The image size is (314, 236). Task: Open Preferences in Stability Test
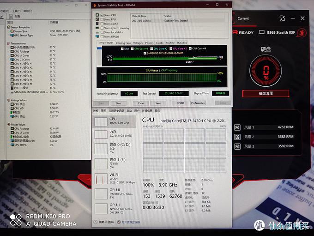coord(198,103)
